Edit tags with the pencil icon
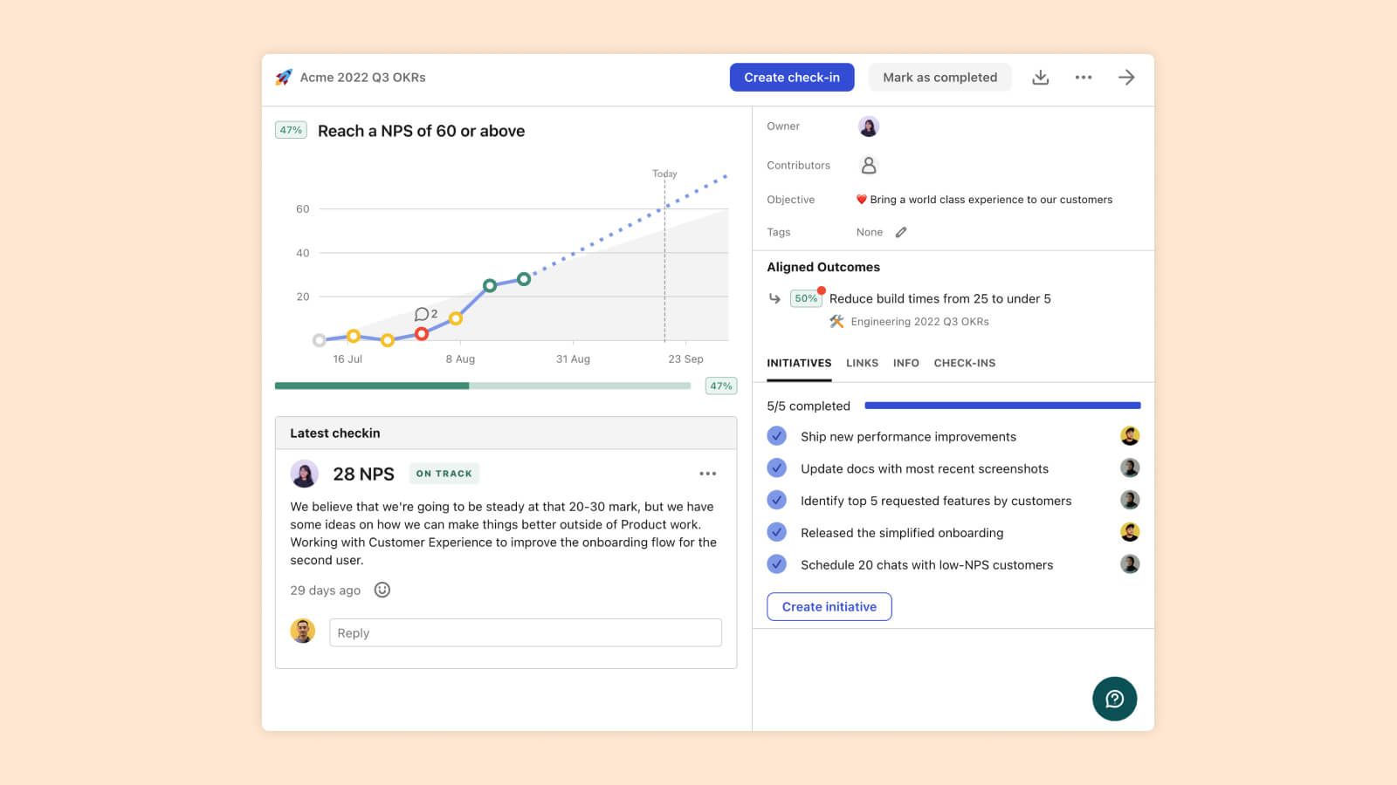1397x785 pixels. click(901, 232)
